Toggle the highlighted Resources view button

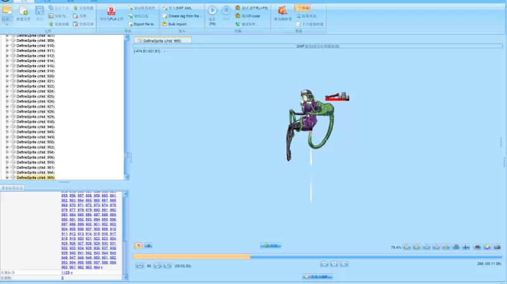pos(302,8)
